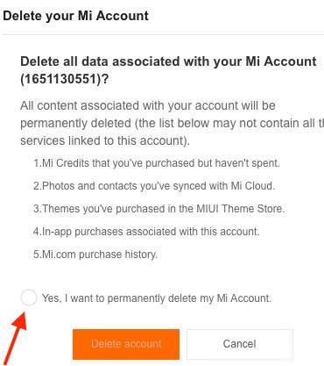
Task: Select the Themes you've purchased list item
Action: pyautogui.click(x=158, y=209)
